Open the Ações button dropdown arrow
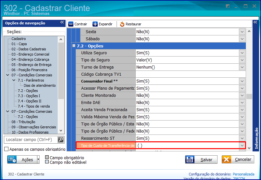The image size is (261, 180). click(38, 160)
